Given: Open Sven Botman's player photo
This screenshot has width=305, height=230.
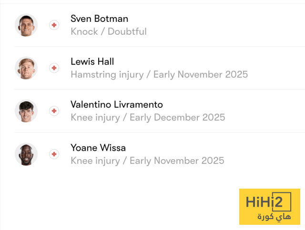Looking at the screenshot, I should pos(26,25).
